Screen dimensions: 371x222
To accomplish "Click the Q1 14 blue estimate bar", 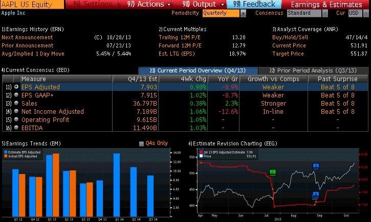I will click(x=116, y=185).
